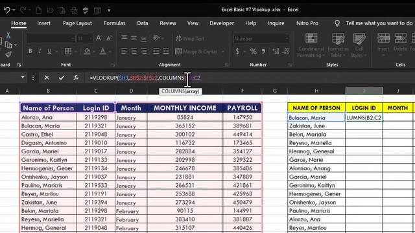Click Increase Font Size icon
This screenshot has height=233, width=415.
(99, 38)
